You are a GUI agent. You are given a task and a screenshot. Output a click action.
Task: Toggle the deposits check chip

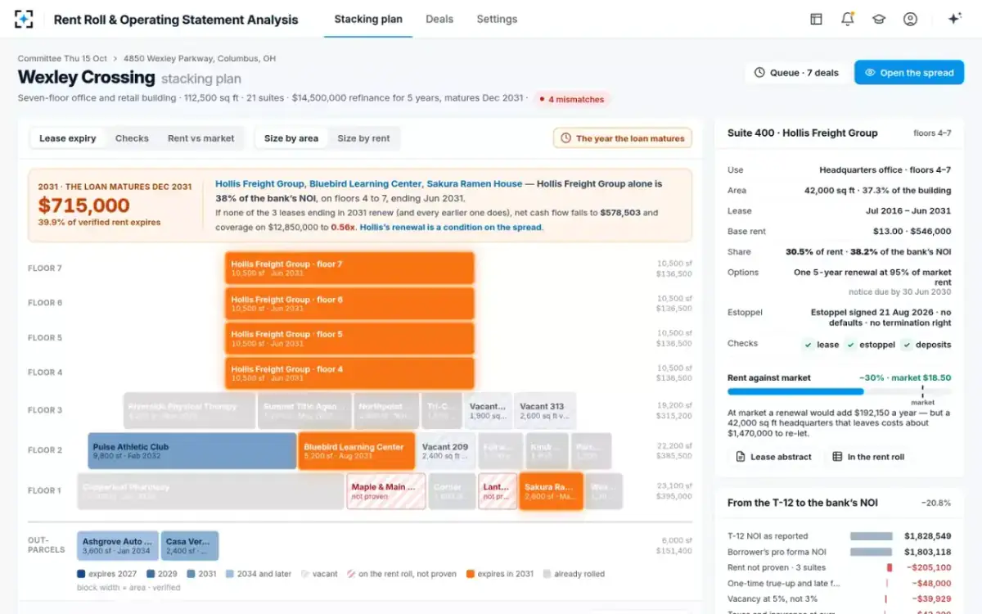pos(926,345)
